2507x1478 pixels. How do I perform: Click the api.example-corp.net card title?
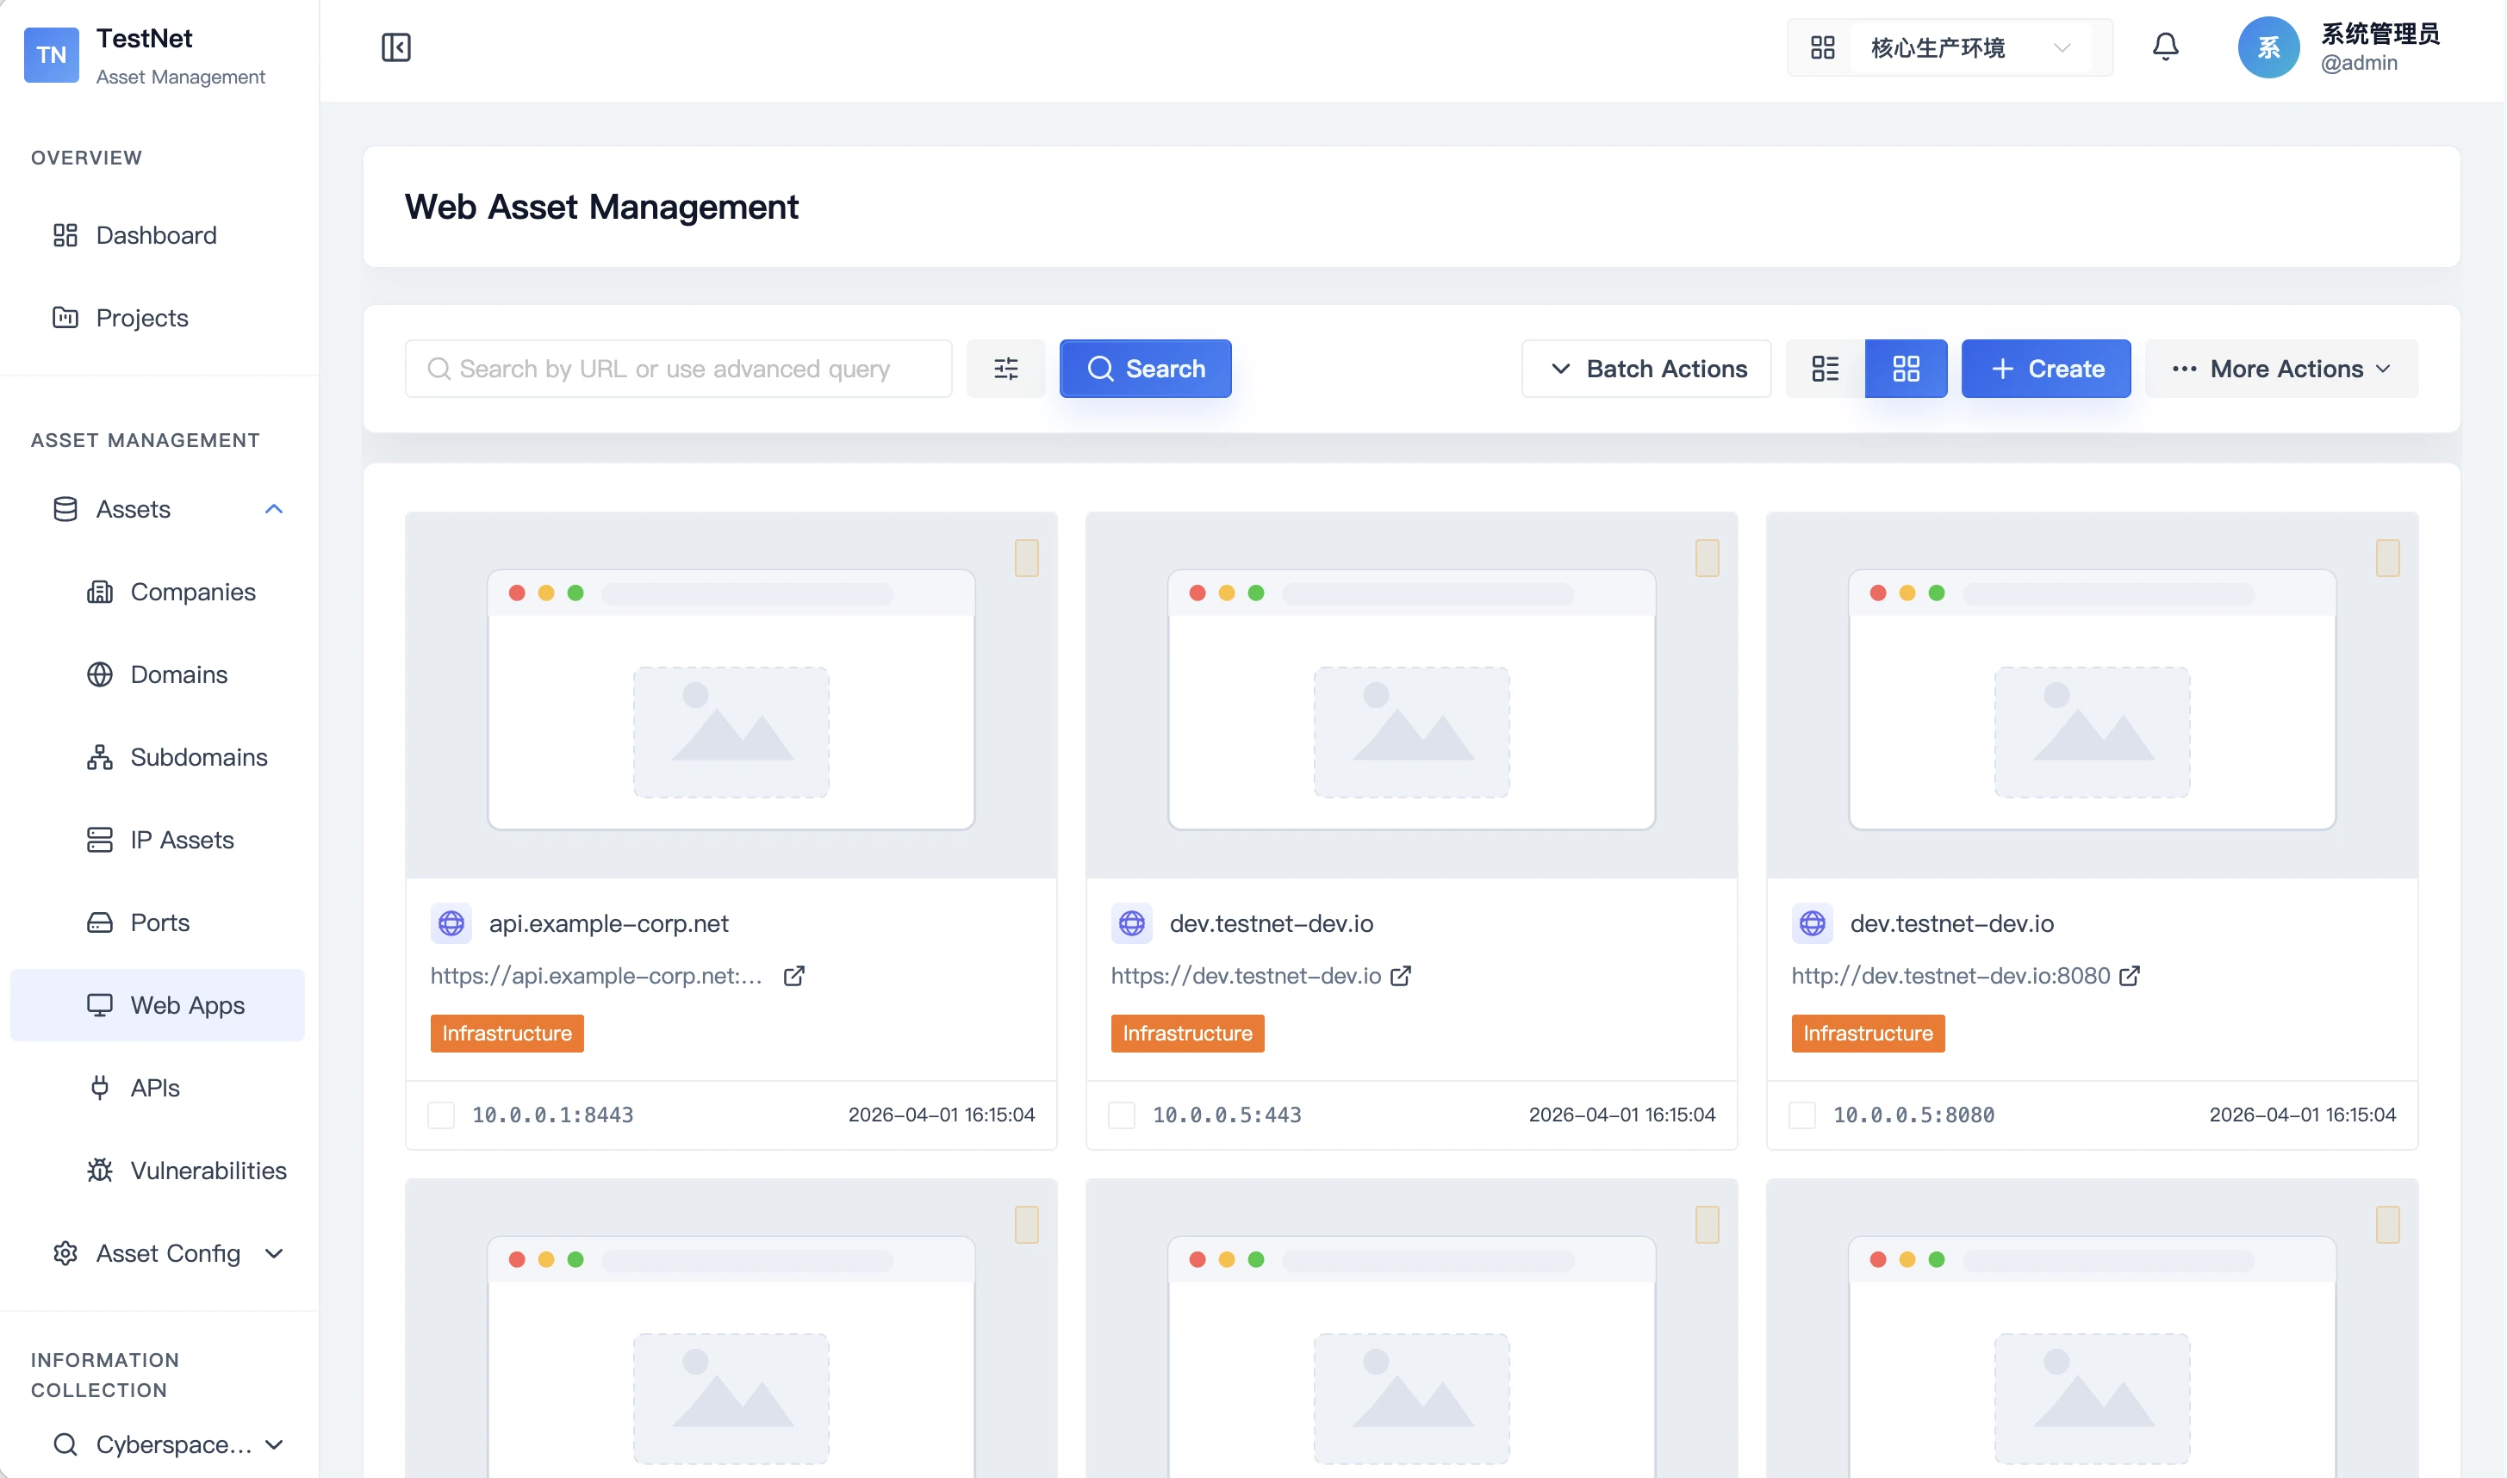608,923
